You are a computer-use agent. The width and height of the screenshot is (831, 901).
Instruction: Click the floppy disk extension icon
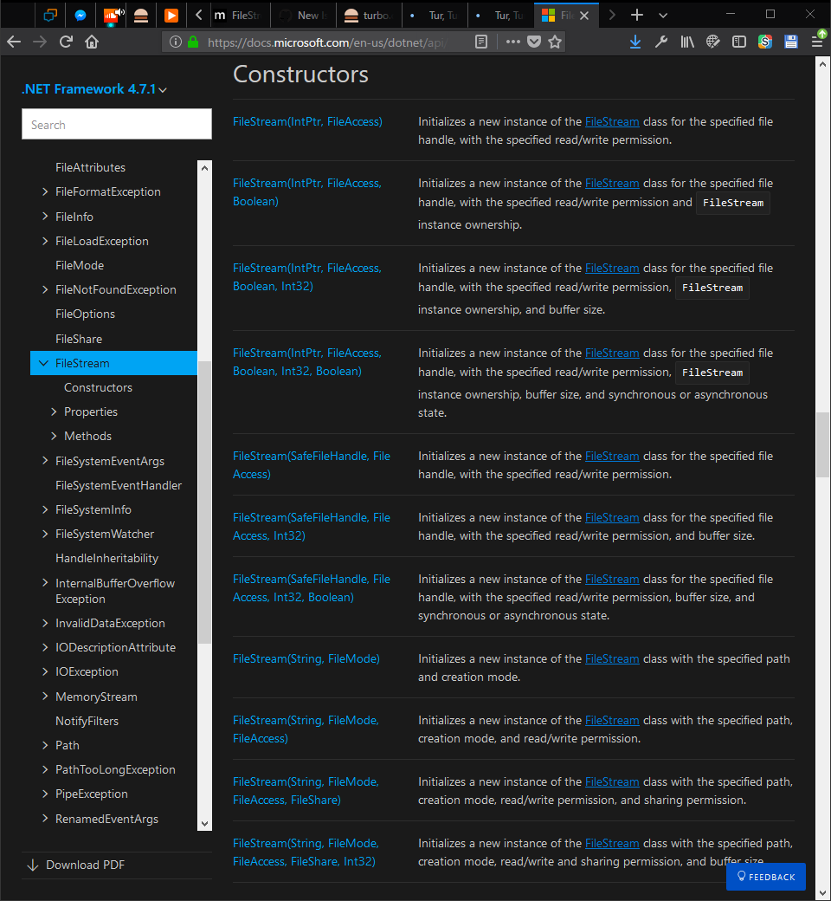[790, 41]
